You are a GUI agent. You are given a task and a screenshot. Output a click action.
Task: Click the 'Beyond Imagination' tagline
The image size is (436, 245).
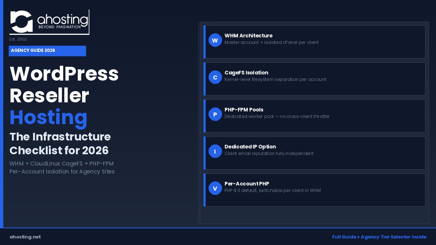pyautogui.click(x=60, y=27)
